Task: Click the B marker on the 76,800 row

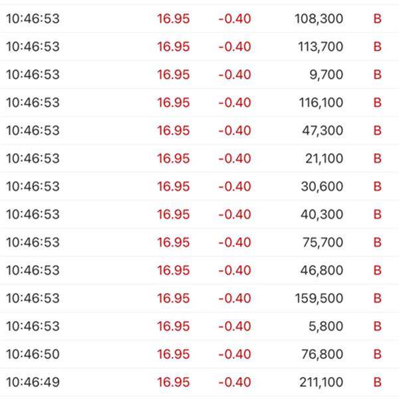Action: pyautogui.click(x=377, y=354)
